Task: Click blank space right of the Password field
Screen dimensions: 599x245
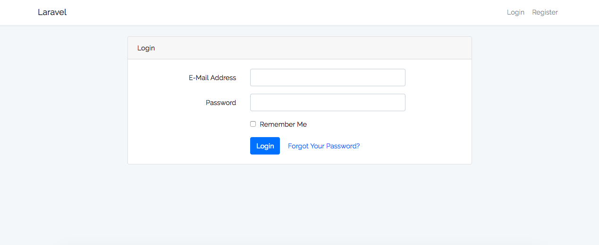Action: [438, 103]
